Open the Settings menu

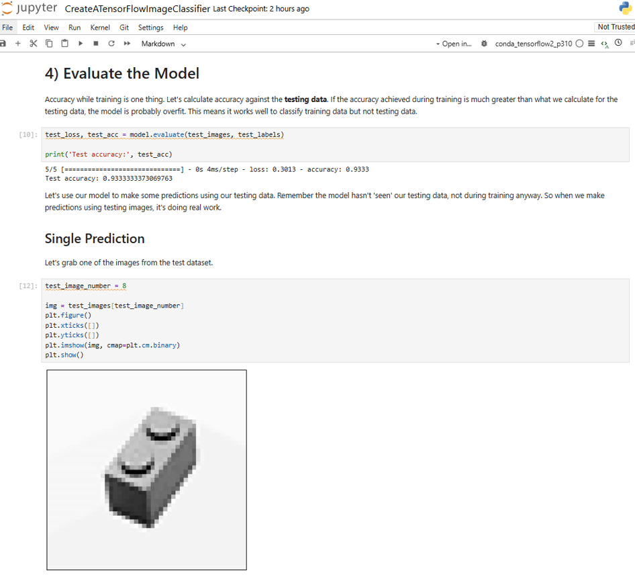click(x=150, y=28)
